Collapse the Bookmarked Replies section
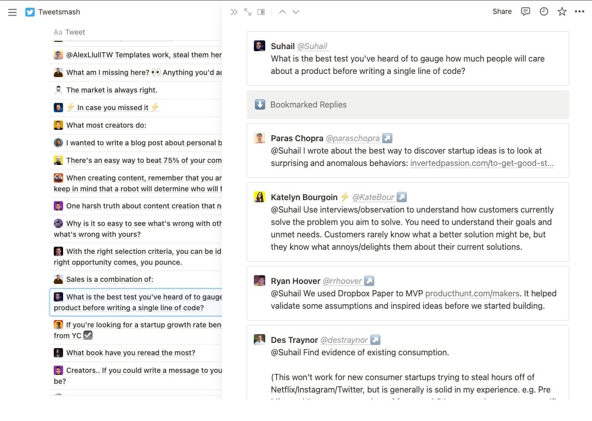The width and height of the screenshot is (592, 421). coord(260,104)
